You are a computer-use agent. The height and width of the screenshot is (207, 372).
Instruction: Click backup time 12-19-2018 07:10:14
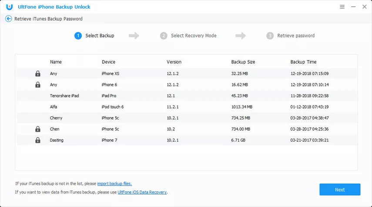point(309,85)
